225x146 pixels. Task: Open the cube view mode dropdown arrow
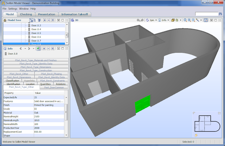(180, 20)
